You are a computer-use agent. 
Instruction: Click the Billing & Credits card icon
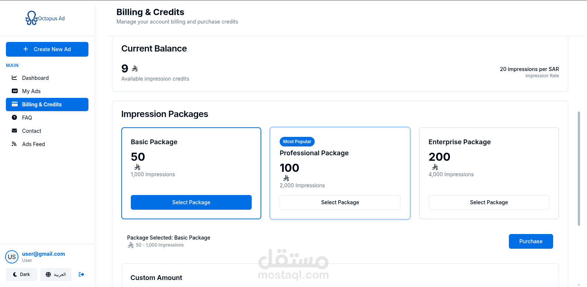pos(15,104)
